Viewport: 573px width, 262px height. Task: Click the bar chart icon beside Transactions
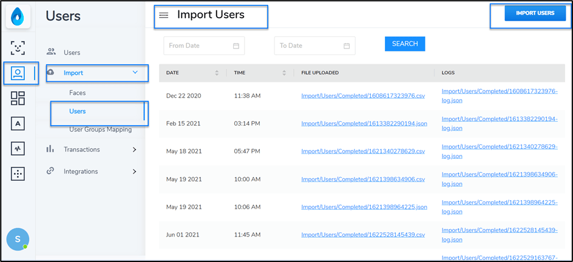click(x=50, y=149)
